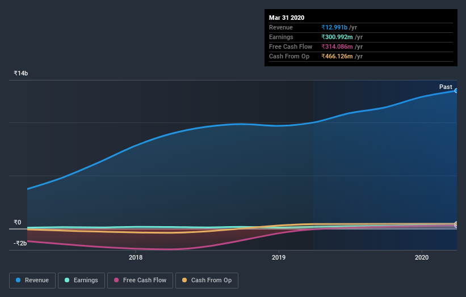Click the Cash From Op tooltip label

click(289, 56)
